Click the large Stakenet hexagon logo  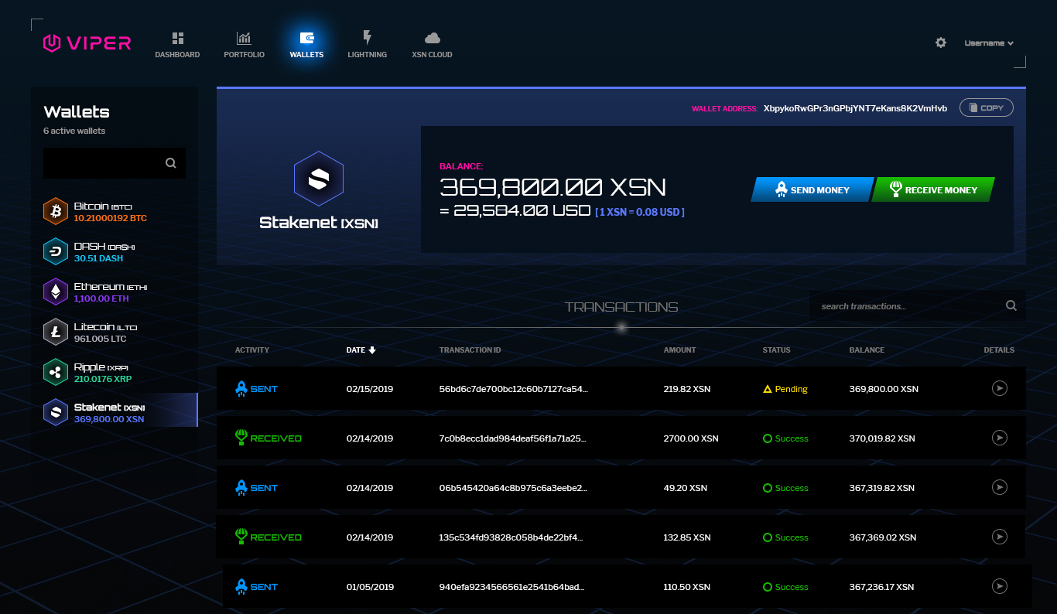pos(319,179)
